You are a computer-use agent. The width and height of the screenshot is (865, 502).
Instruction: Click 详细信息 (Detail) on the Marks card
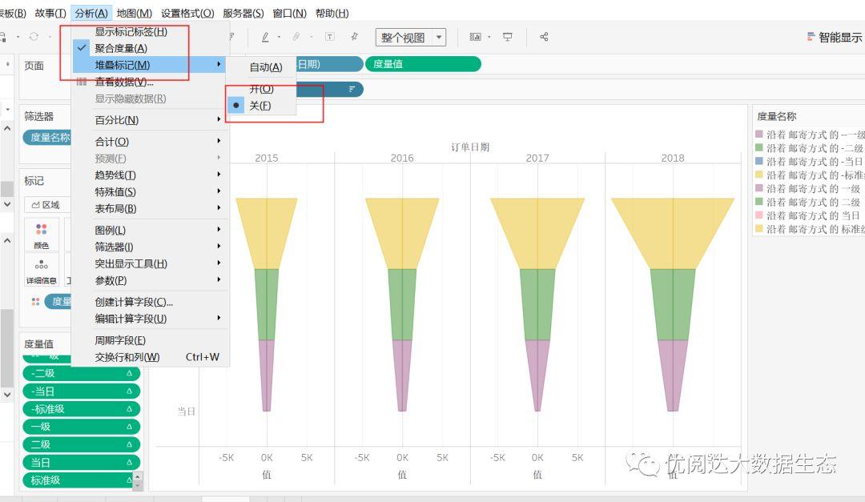point(41,280)
